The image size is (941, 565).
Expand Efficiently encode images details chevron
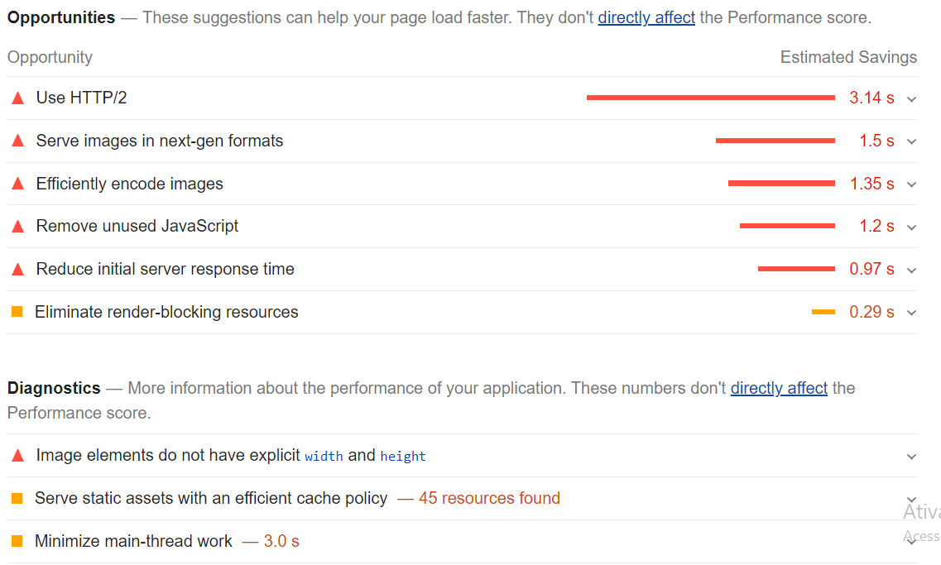point(911,184)
